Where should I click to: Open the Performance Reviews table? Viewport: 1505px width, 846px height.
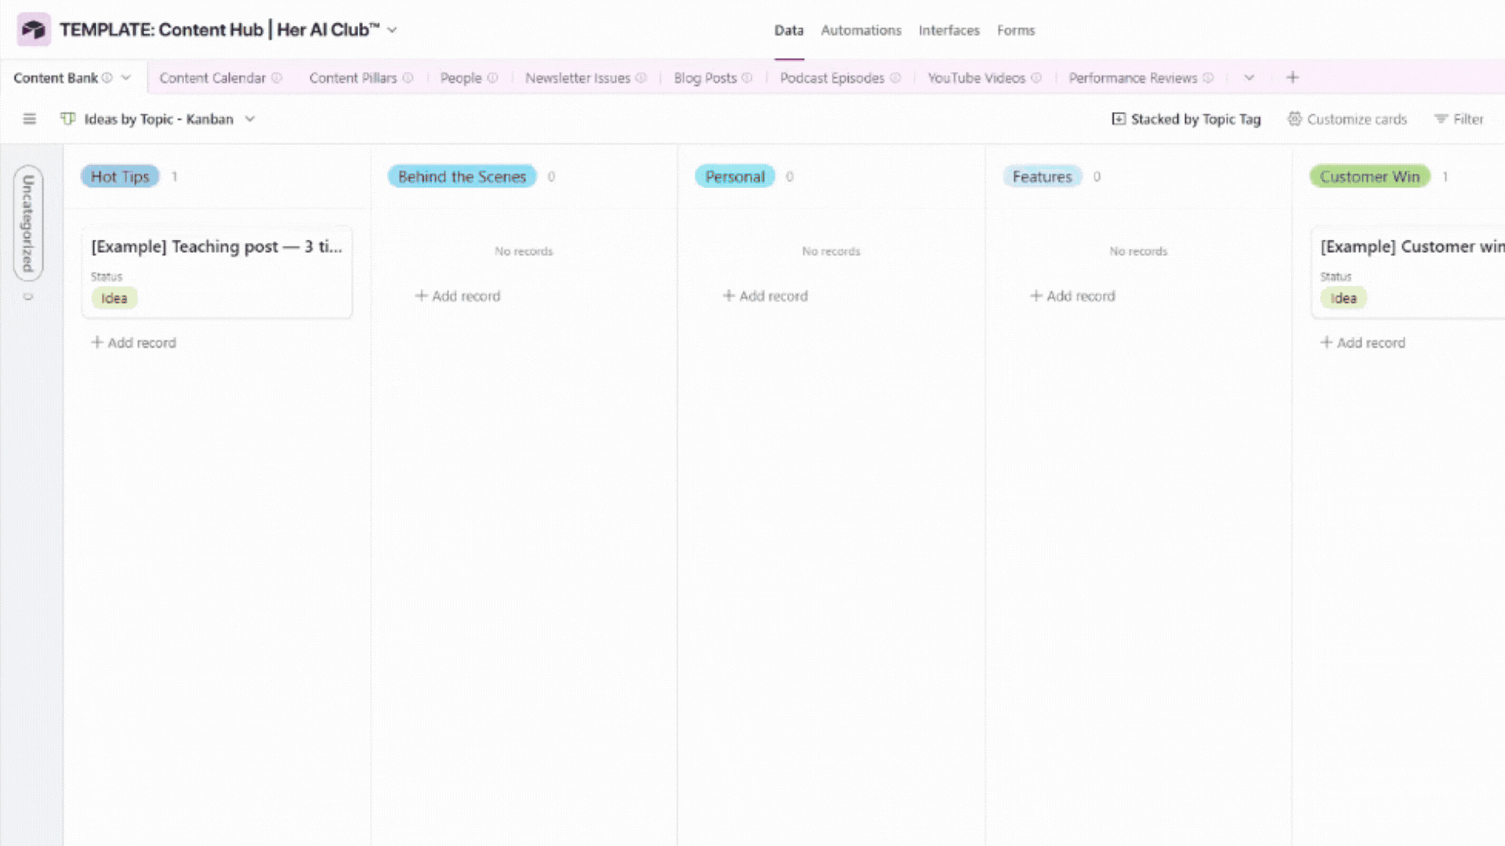(1133, 78)
